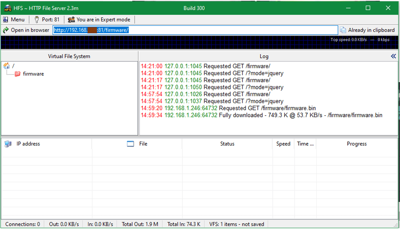Viewport: 400px width, 229px height.
Task: Click the computer icon beside IP address
Action: (8, 144)
